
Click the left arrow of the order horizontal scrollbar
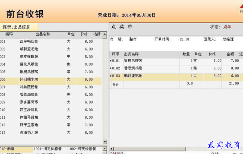pos(111,149)
